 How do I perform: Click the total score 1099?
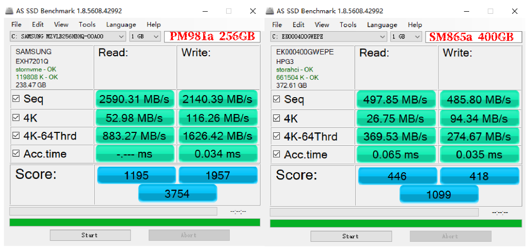439,194
